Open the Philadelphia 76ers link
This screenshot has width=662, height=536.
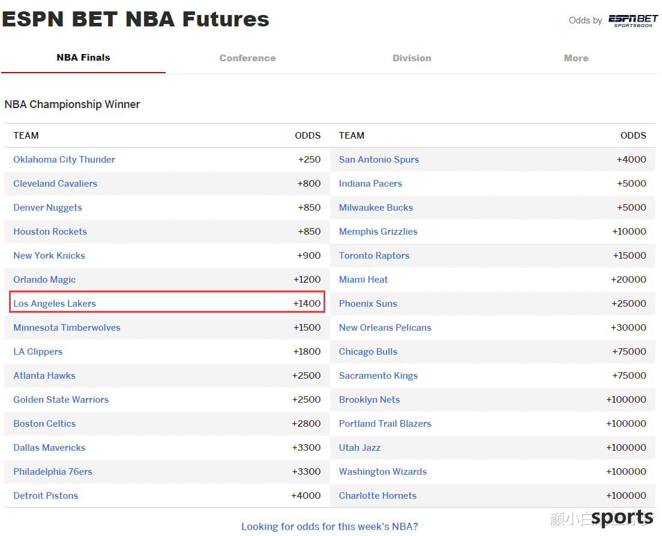tap(53, 472)
